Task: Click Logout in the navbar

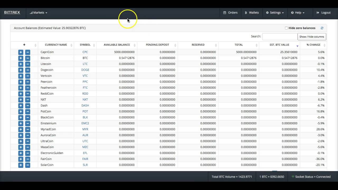Action: pyautogui.click(x=323, y=12)
